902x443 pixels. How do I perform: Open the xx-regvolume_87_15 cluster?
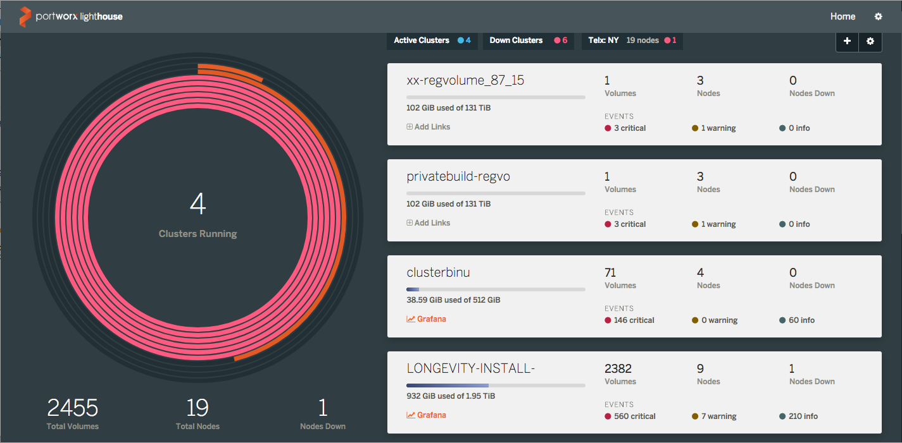coord(465,80)
